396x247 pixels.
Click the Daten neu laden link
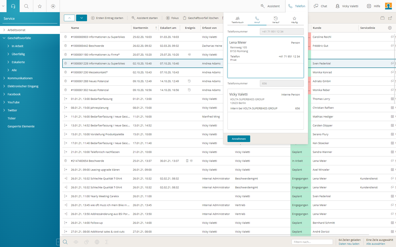point(349,244)
